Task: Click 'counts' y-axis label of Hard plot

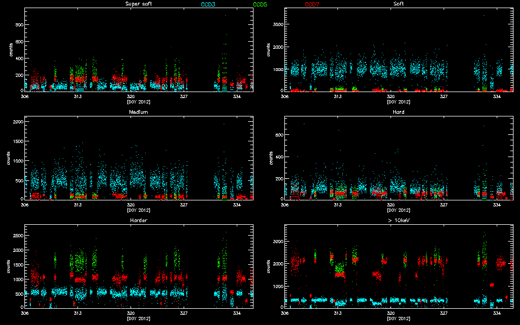Action: 270,159
